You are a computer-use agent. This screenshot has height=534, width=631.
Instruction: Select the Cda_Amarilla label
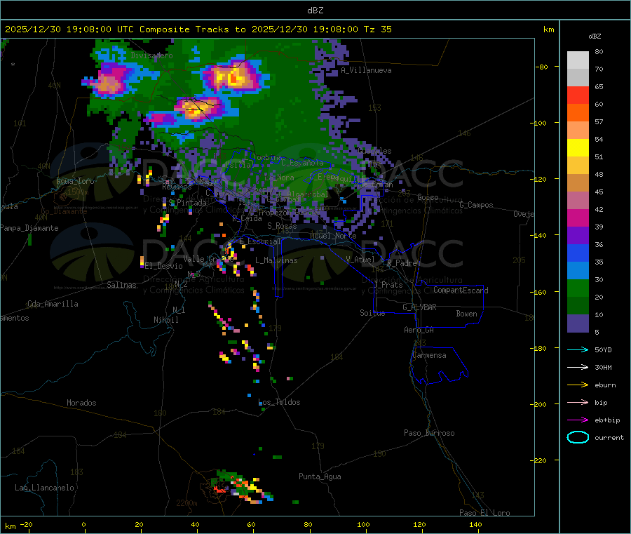point(53,304)
